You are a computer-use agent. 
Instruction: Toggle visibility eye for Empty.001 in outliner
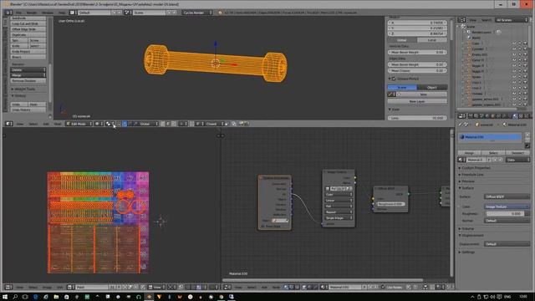pyautogui.click(x=514, y=54)
